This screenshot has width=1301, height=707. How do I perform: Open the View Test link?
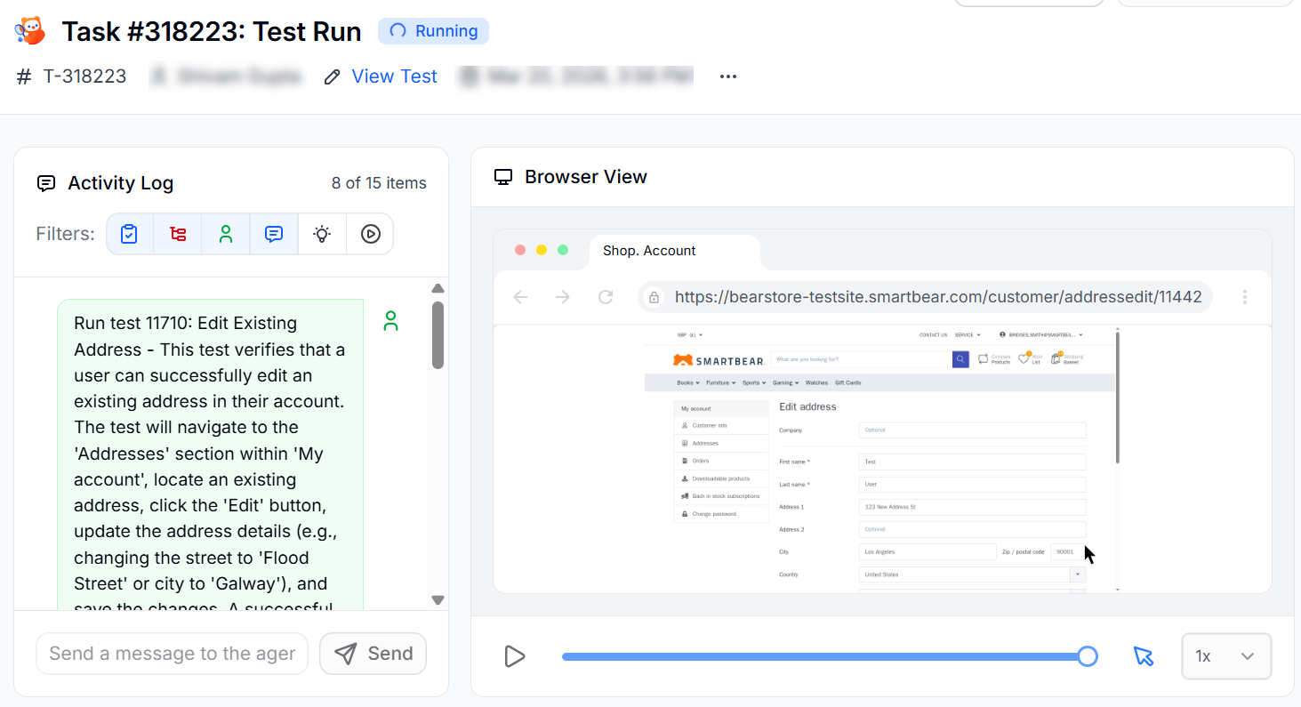click(x=394, y=76)
